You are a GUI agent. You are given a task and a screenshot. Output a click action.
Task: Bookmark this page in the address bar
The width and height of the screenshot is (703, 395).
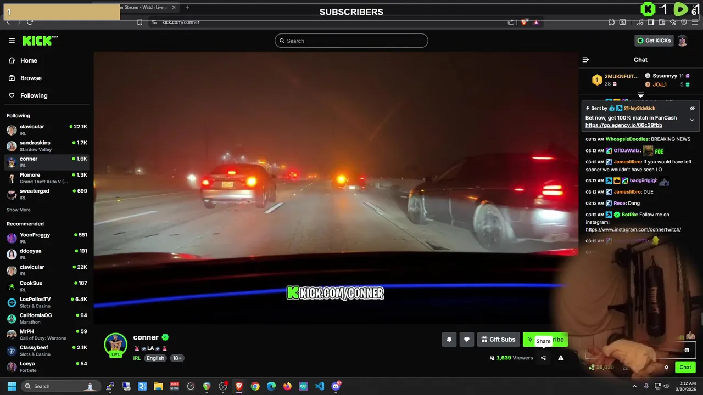pos(140,22)
